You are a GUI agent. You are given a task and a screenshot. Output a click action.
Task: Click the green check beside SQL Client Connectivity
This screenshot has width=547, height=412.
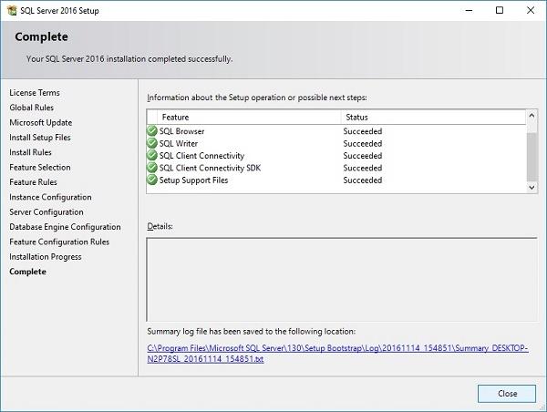(152, 156)
